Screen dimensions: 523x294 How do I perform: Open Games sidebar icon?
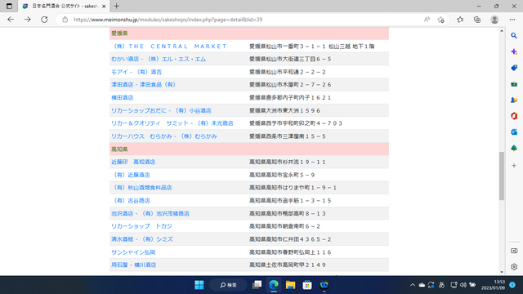[x=514, y=100]
